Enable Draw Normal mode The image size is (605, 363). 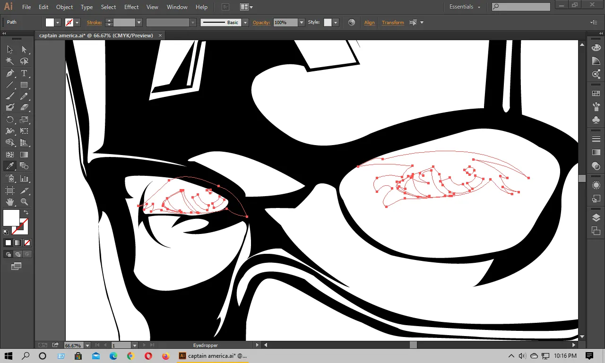(8, 254)
